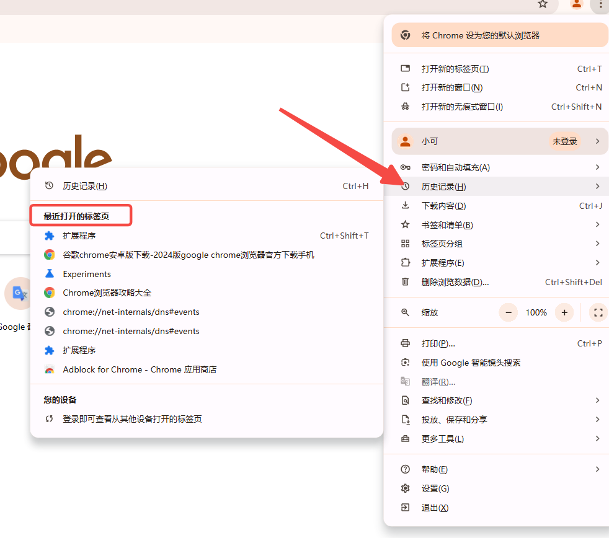Click the puzzle icon beside 扩展程序(E)
Screen dimensions: 609x538
405,262
